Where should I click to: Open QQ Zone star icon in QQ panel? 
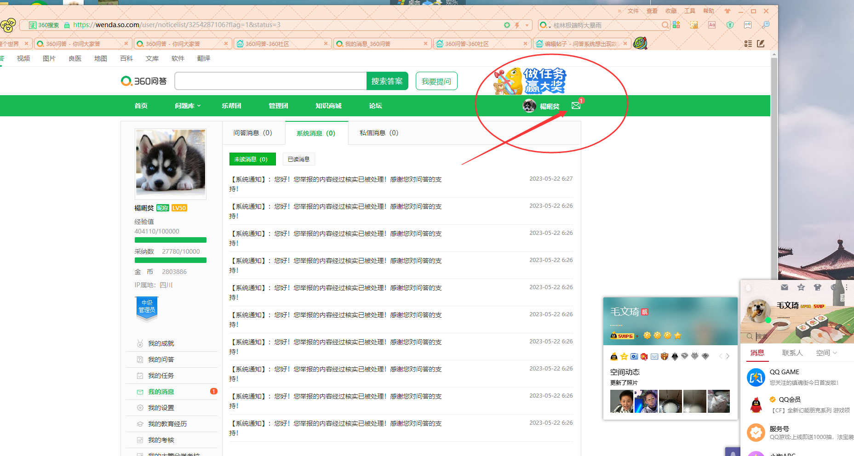click(x=801, y=287)
